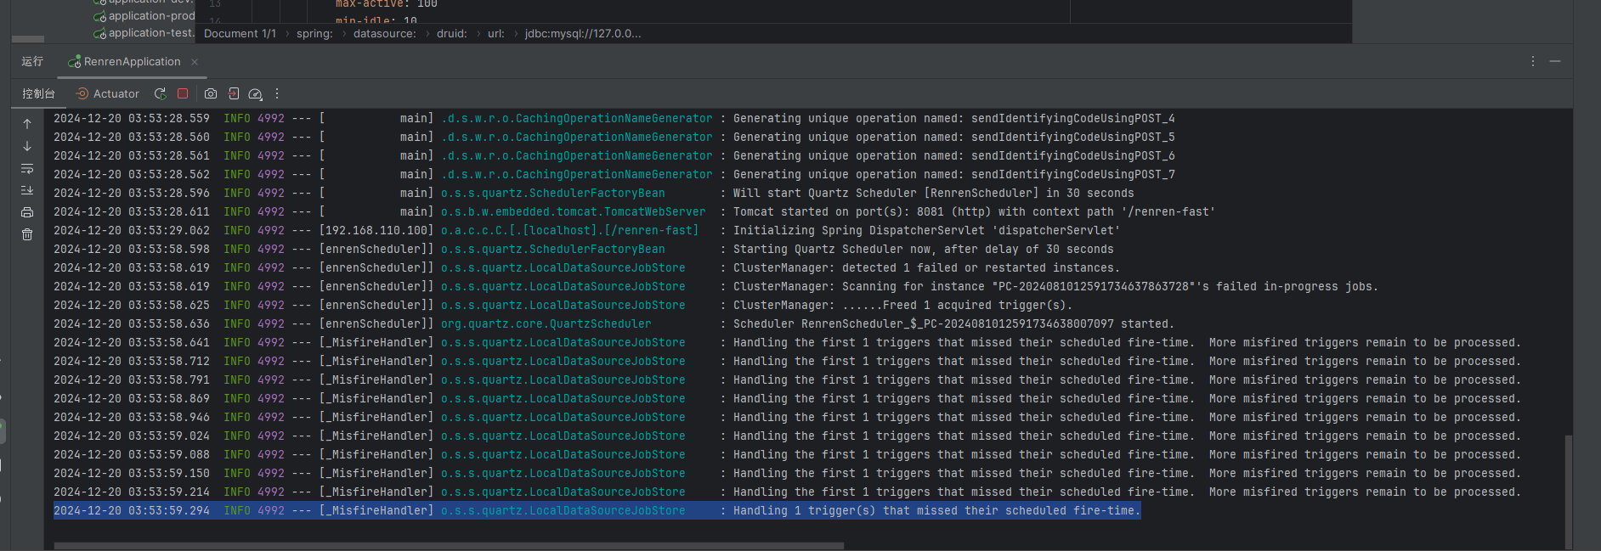Click 'Starting Quartz Scheduler now' log message
Screen dimensions: 1601x551
click(x=923, y=249)
